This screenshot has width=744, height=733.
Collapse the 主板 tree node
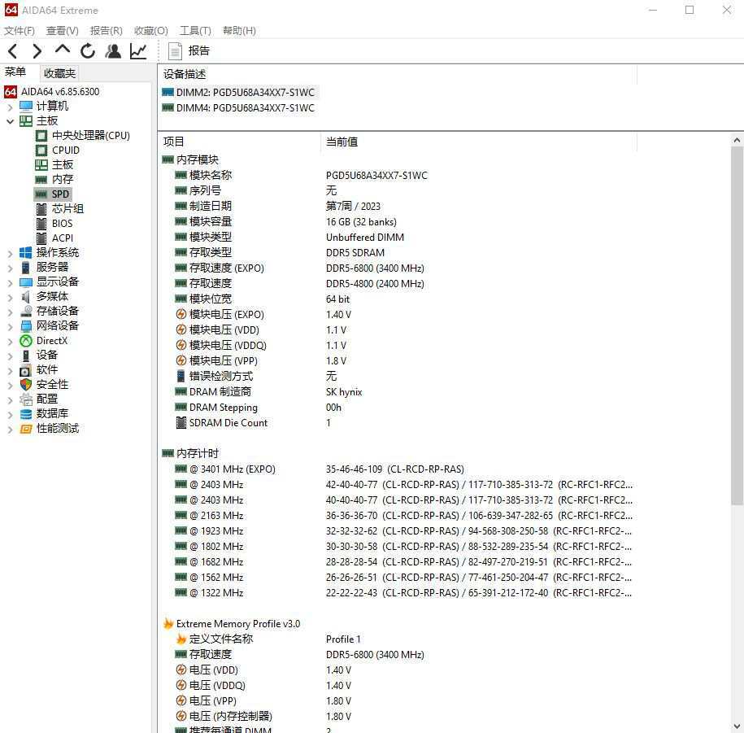point(10,121)
